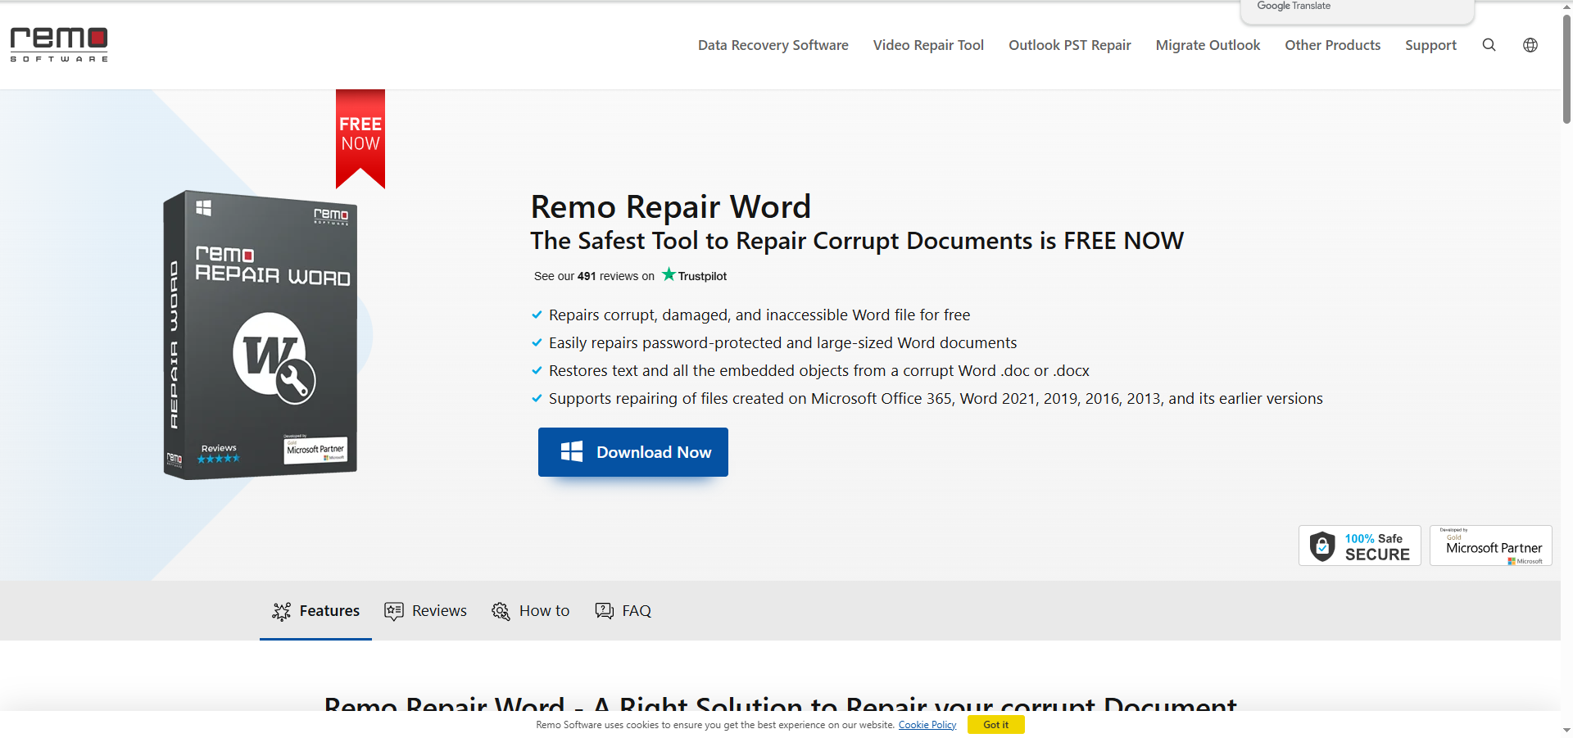The width and height of the screenshot is (1573, 738).
Task: Switch to the Reviews tab
Action: point(425,611)
